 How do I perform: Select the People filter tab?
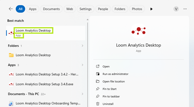[x=103, y=9]
